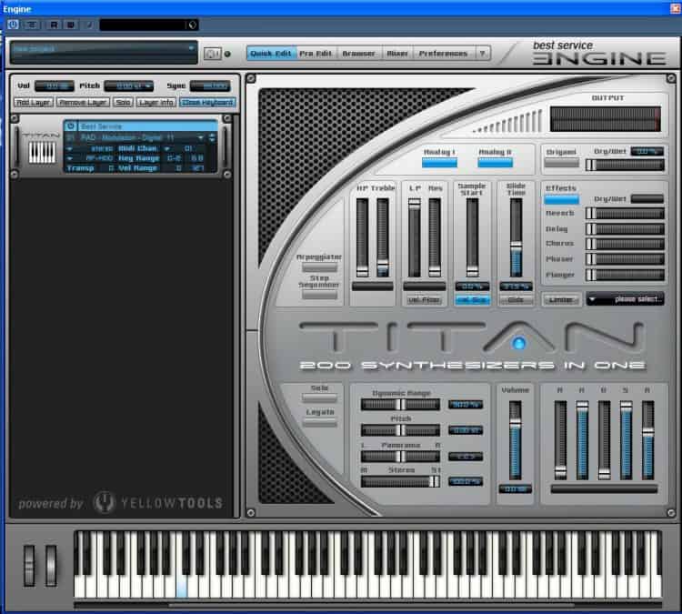Click the pitch bend wheel, leftmost of the two wheels
The width and height of the screenshot is (682, 614).
coord(29,565)
